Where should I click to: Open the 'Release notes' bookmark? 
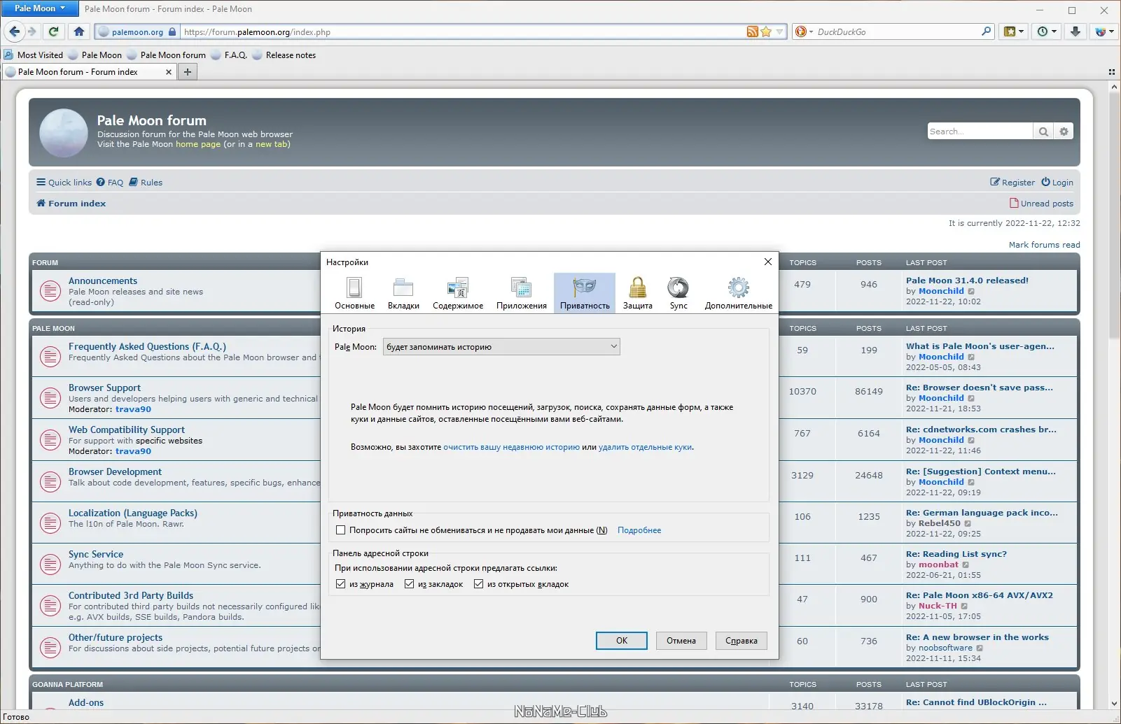click(x=284, y=55)
